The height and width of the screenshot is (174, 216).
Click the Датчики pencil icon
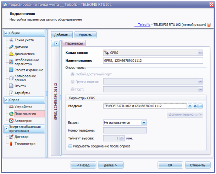click(x=11, y=47)
